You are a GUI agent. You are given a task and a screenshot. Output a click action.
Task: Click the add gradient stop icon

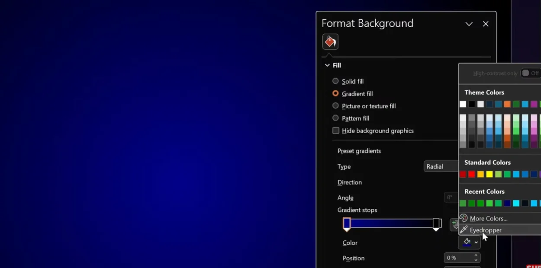(454, 224)
